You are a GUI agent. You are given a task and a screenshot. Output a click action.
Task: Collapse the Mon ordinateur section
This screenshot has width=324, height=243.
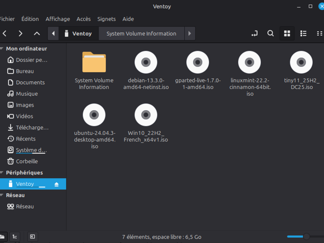coord(2,49)
